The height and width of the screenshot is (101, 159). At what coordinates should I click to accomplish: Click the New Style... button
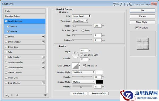click(143, 22)
